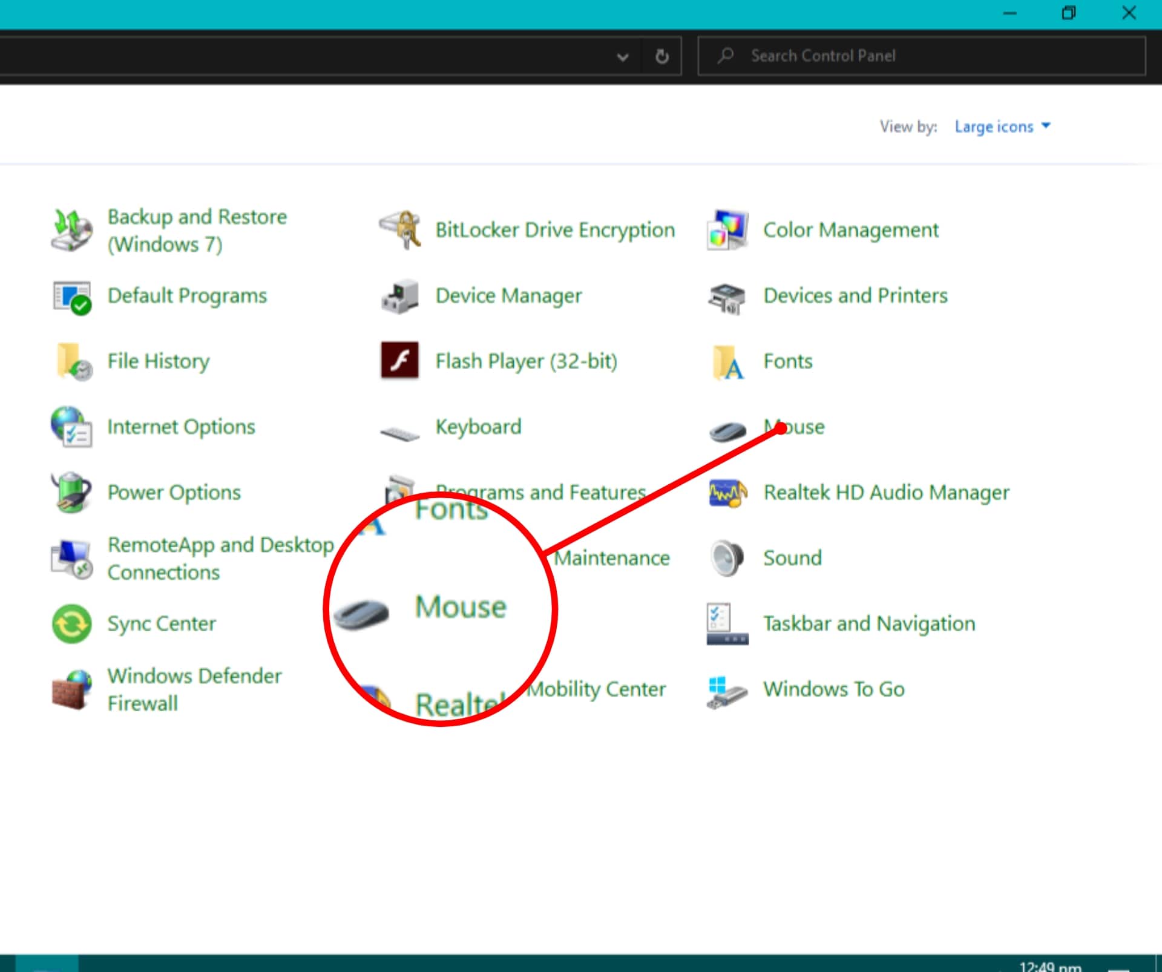
Task: Open the Windows To Go link
Action: pos(833,689)
